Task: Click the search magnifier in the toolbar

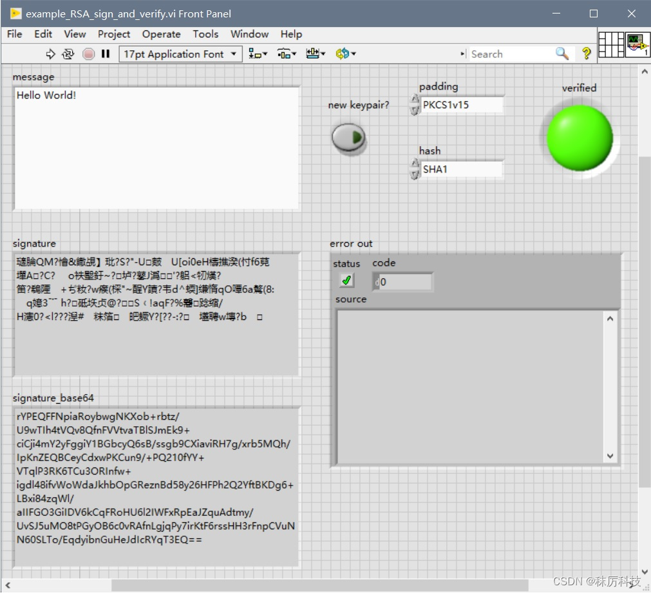Action: [561, 54]
